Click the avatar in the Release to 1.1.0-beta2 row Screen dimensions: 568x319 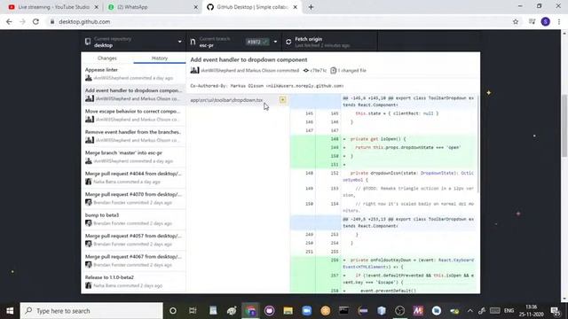[89, 285]
